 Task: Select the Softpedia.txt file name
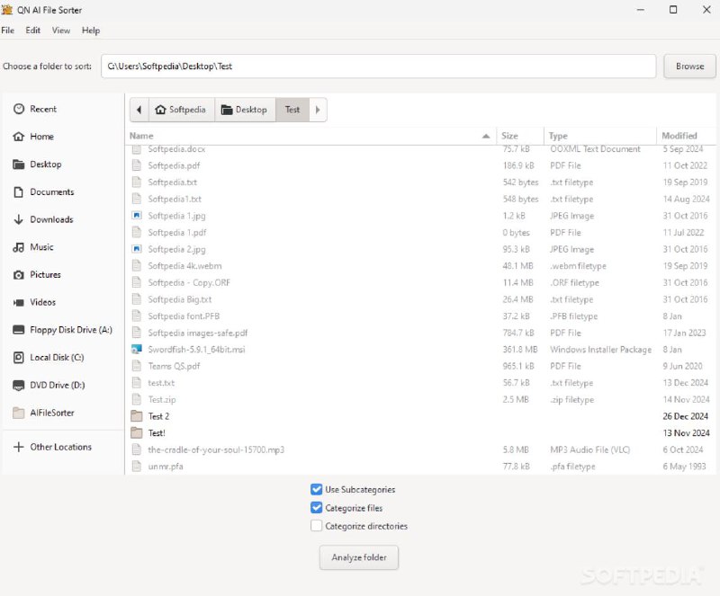pyautogui.click(x=172, y=182)
